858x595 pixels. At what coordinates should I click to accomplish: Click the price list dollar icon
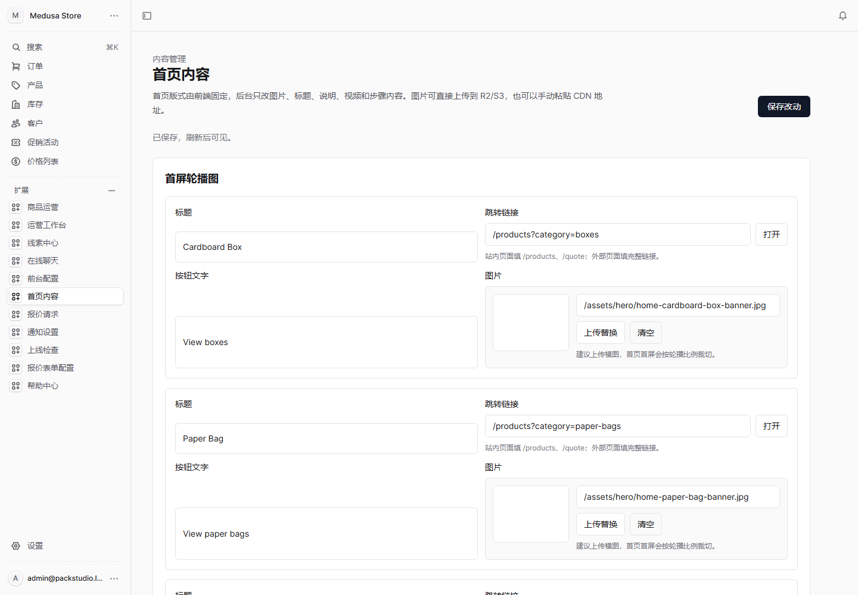pos(16,161)
